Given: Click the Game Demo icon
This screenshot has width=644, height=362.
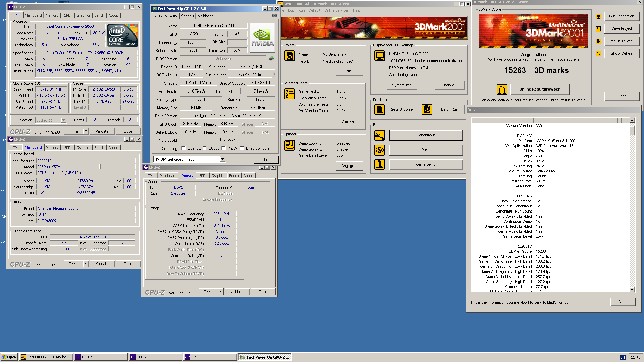Looking at the screenshot, I should (x=380, y=164).
